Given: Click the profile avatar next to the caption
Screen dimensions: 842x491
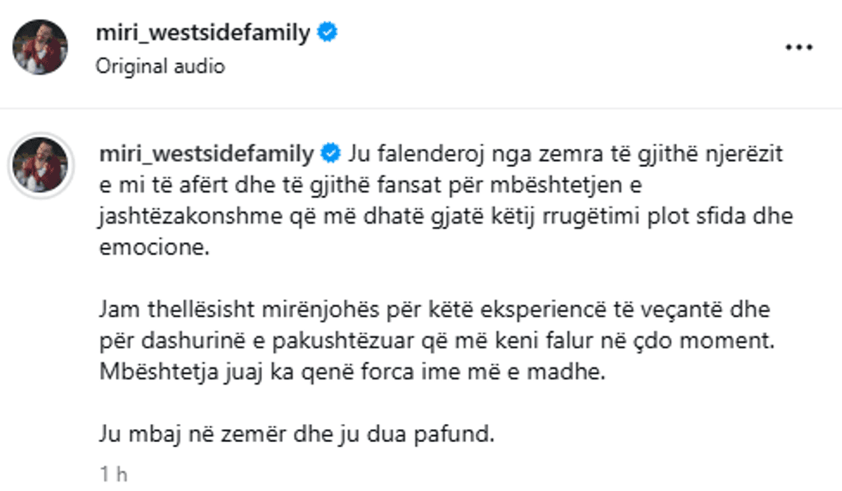Looking at the screenshot, I should (x=40, y=163).
